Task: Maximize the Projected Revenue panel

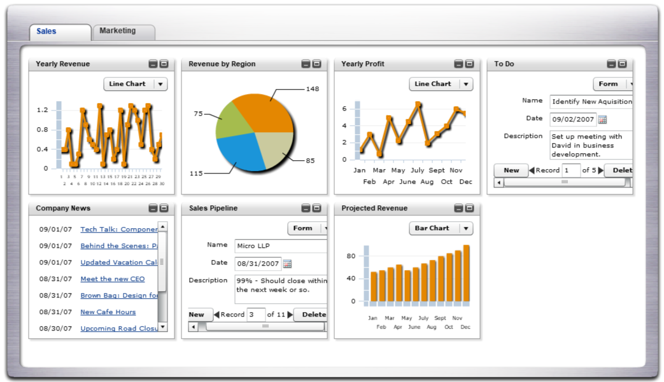Action: point(470,208)
